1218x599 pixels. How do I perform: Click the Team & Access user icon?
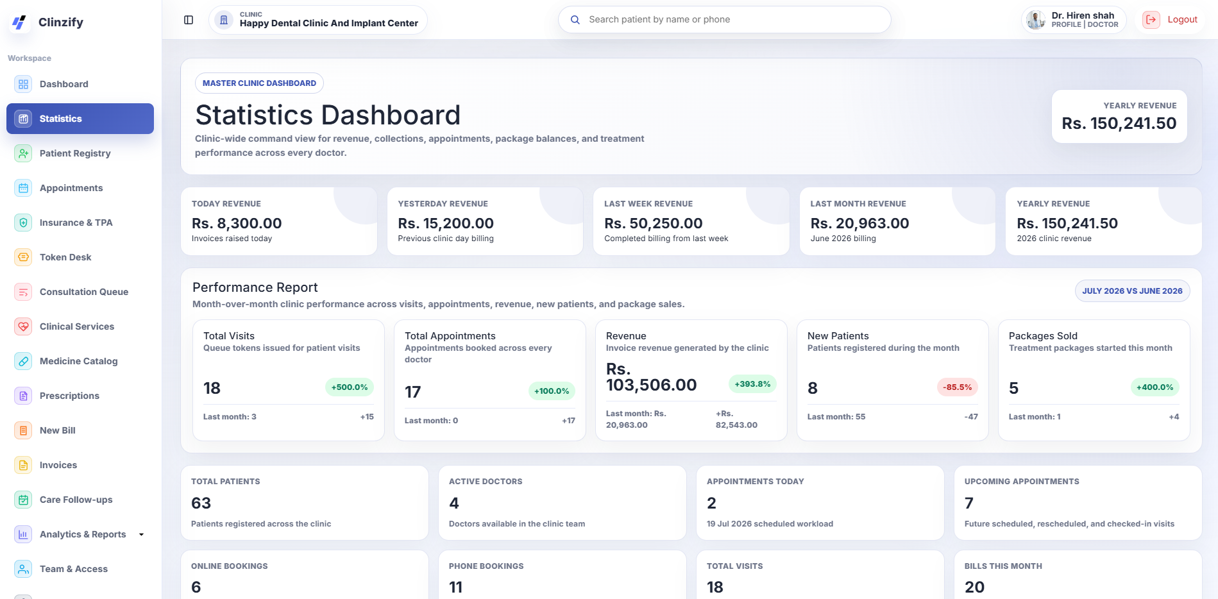[23, 569]
